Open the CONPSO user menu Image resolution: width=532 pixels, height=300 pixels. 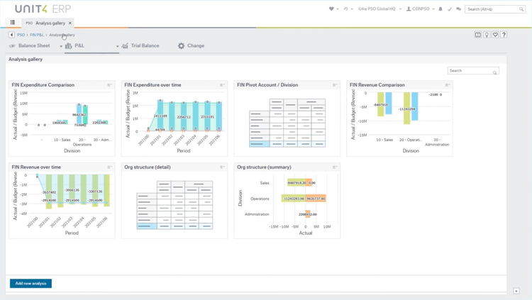click(421, 9)
